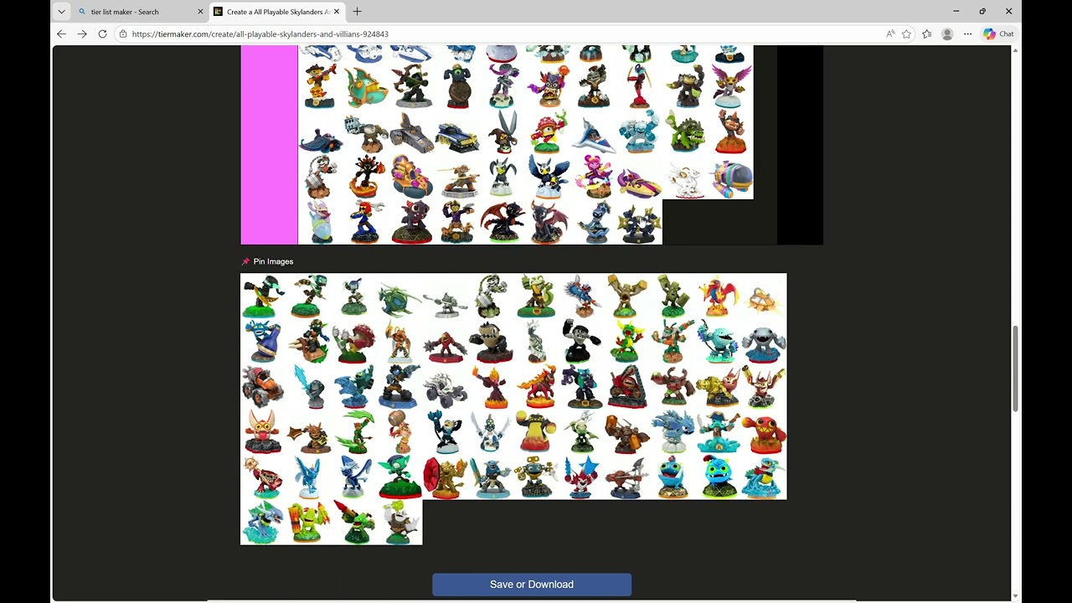Choose the Torch figure with flaming hair
This screenshot has width=1072, height=603.
click(x=491, y=386)
